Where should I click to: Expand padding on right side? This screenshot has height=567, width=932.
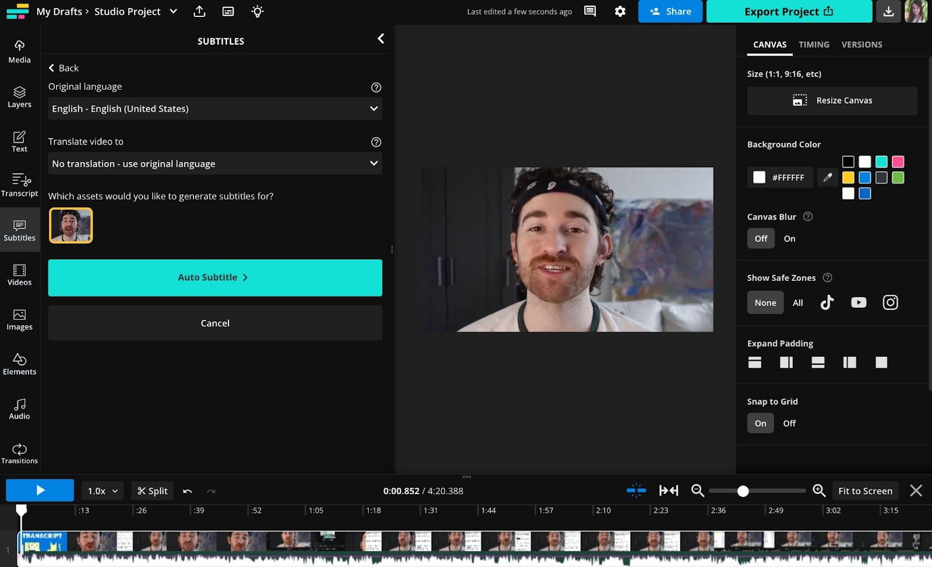pyautogui.click(x=786, y=362)
